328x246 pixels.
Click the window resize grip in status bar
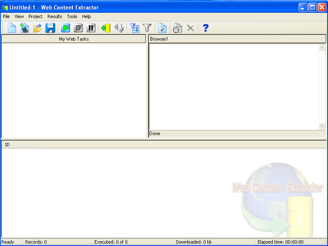tap(324, 242)
